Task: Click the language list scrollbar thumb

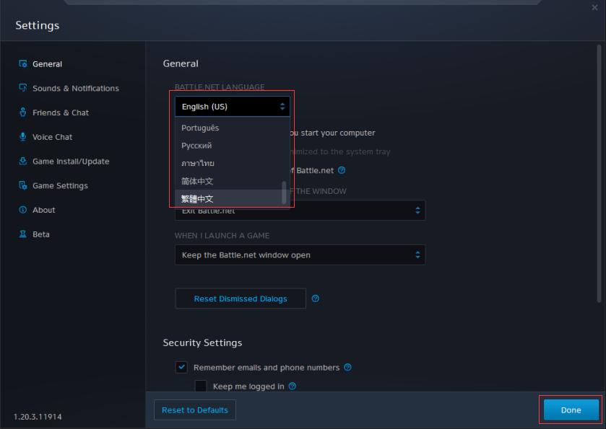Action: click(284, 193)
